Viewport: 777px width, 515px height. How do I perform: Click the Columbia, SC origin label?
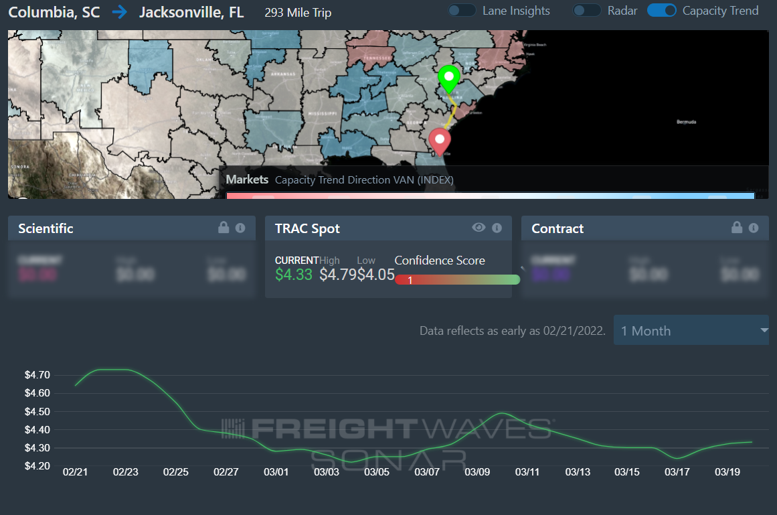[x=54, y=12]
